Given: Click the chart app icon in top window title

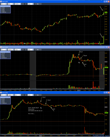Looking at the screenshot, I should (x=1, y=2).
